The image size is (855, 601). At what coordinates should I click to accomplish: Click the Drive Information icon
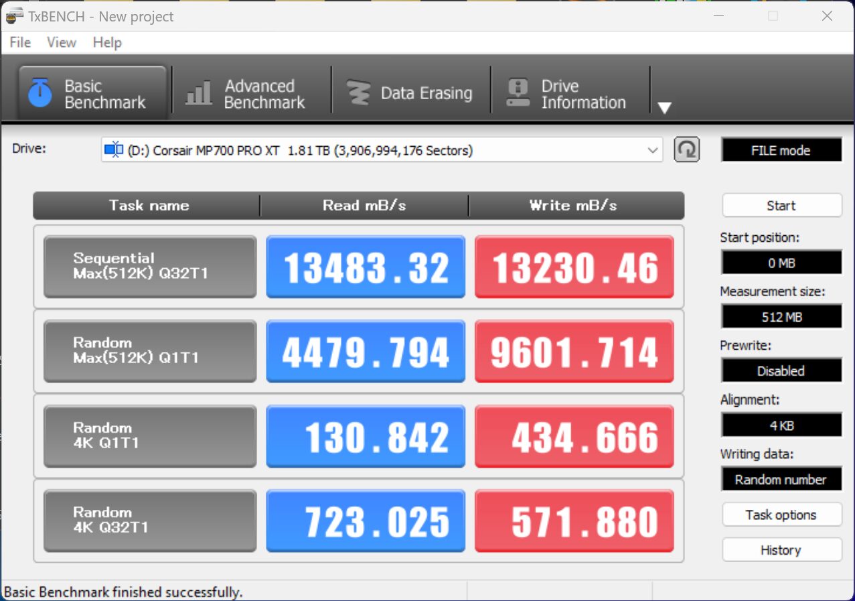pyautogui.click(x=518, y=94)
